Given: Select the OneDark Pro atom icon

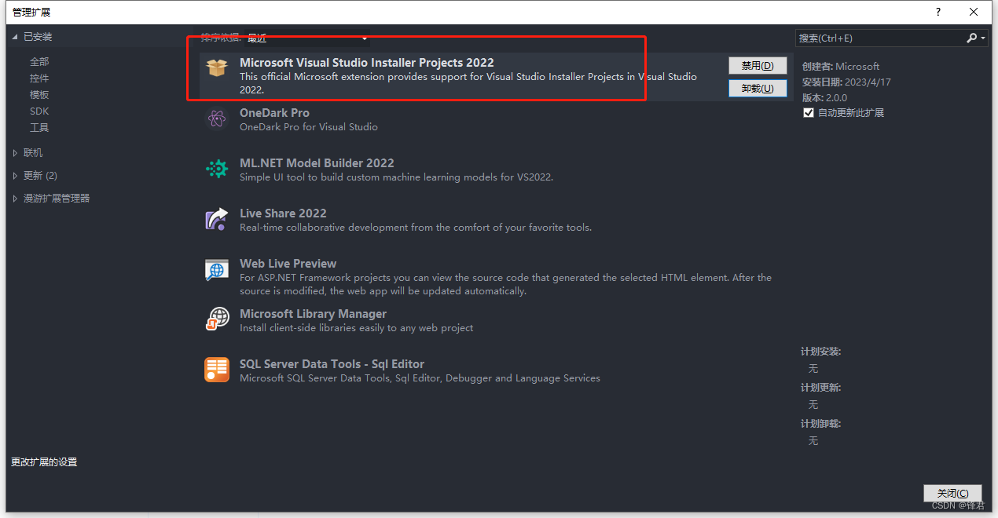Looking at the screenshot, I should tap(217, 119).
